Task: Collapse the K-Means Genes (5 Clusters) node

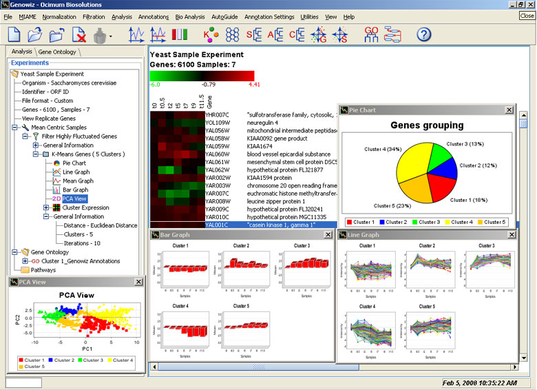Action: 36,154
